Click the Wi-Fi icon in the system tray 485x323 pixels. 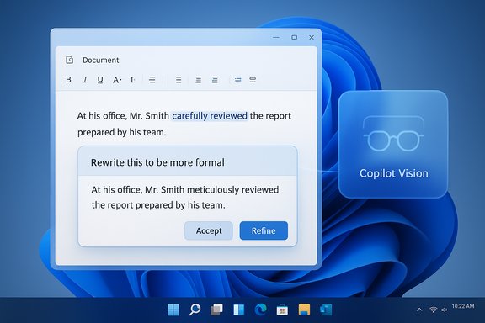coord(434,310)
